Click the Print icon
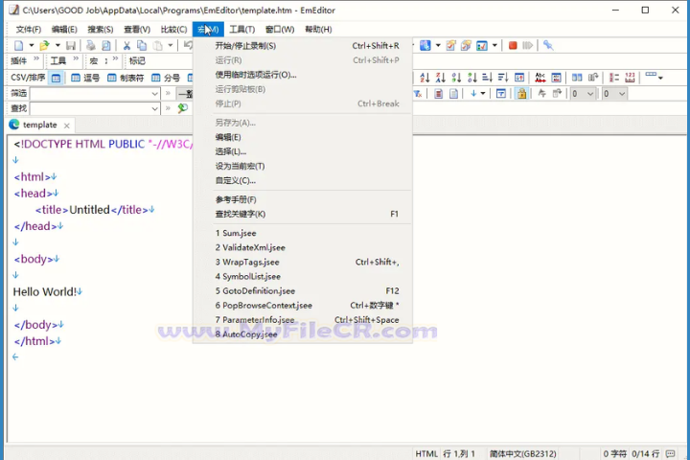This screenshot has height=460, width=690. [91, 45]
